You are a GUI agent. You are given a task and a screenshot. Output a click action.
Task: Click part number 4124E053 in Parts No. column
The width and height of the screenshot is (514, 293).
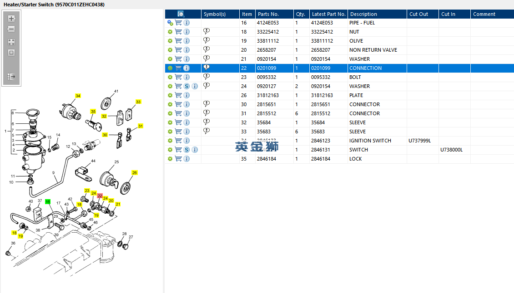click(x=268, y=23)
